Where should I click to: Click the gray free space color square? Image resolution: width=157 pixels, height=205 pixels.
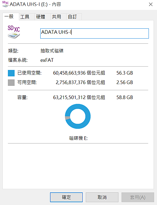[x=11, y=83]
